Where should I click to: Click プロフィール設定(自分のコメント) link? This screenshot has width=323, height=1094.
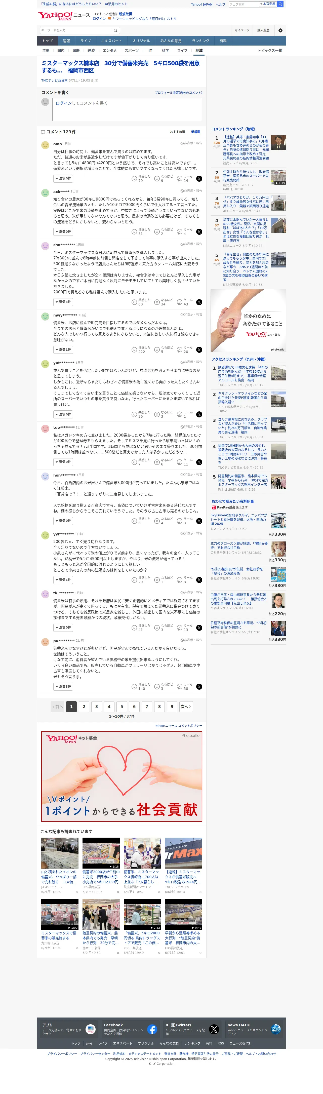178,93
